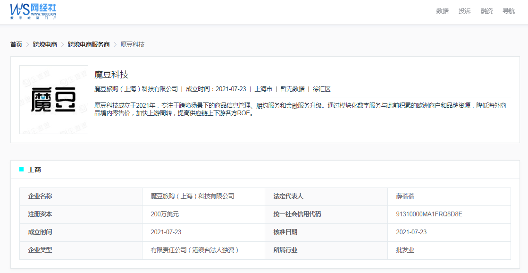Viewport: 528px width, 273px height.
Task: Click the 统一社会信用代码 label cell
Action: [327, 214]
